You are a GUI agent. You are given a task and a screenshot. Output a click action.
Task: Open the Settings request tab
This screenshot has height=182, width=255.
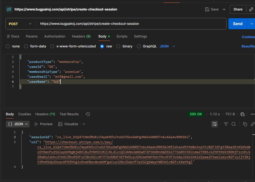click(140, 36)
